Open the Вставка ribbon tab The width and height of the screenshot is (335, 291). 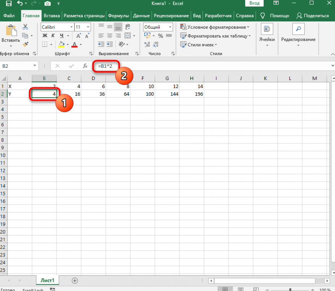(x=52, y=16)
